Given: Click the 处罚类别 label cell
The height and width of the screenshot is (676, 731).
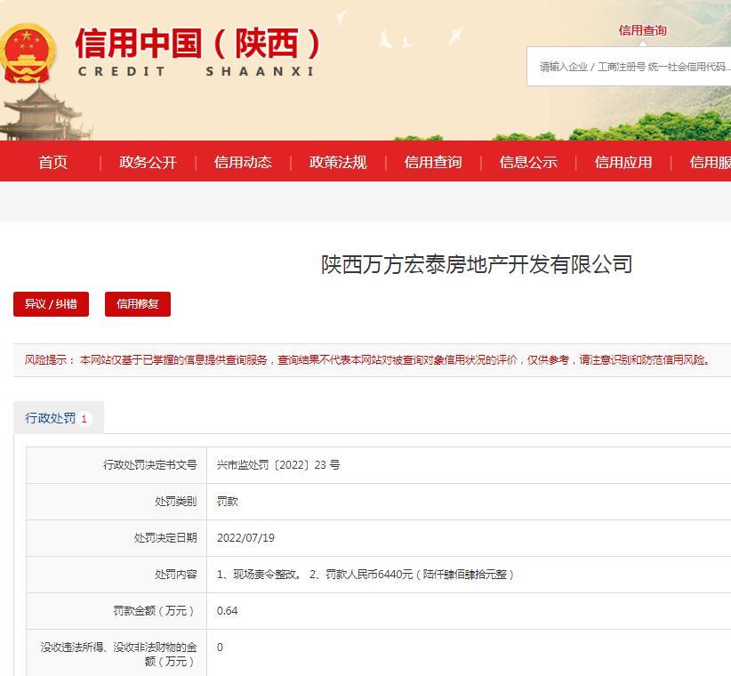Looking at the screenshot, I should [116, 502].
